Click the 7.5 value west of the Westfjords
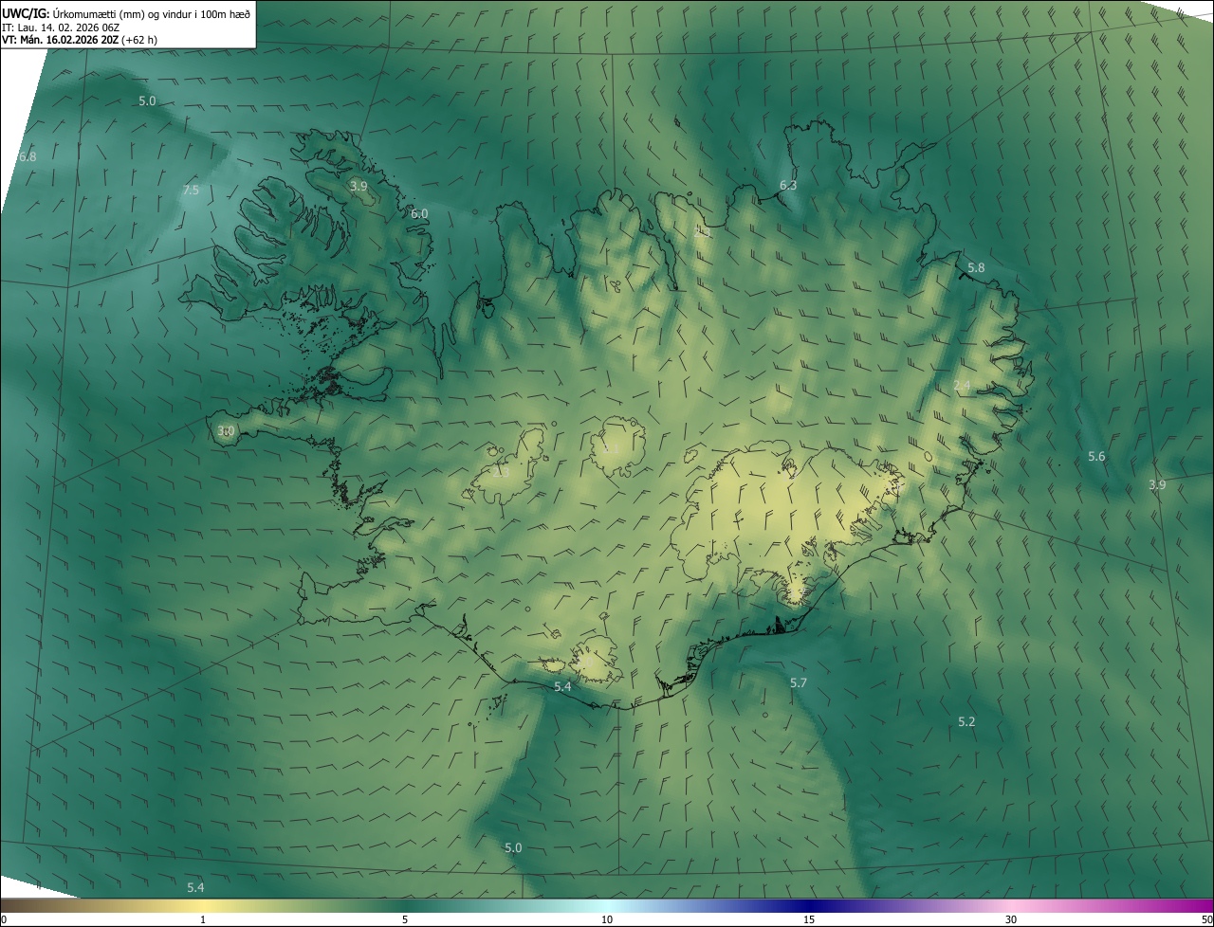 click(191, 190)
